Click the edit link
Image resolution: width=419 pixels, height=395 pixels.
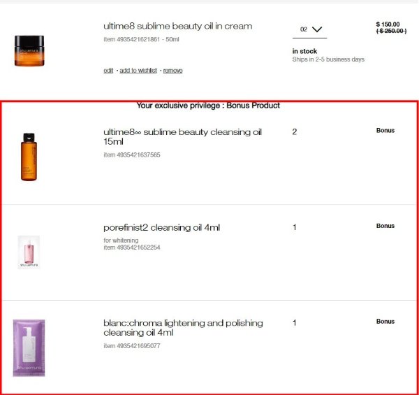pyautogui.click(x=108, y=71)
